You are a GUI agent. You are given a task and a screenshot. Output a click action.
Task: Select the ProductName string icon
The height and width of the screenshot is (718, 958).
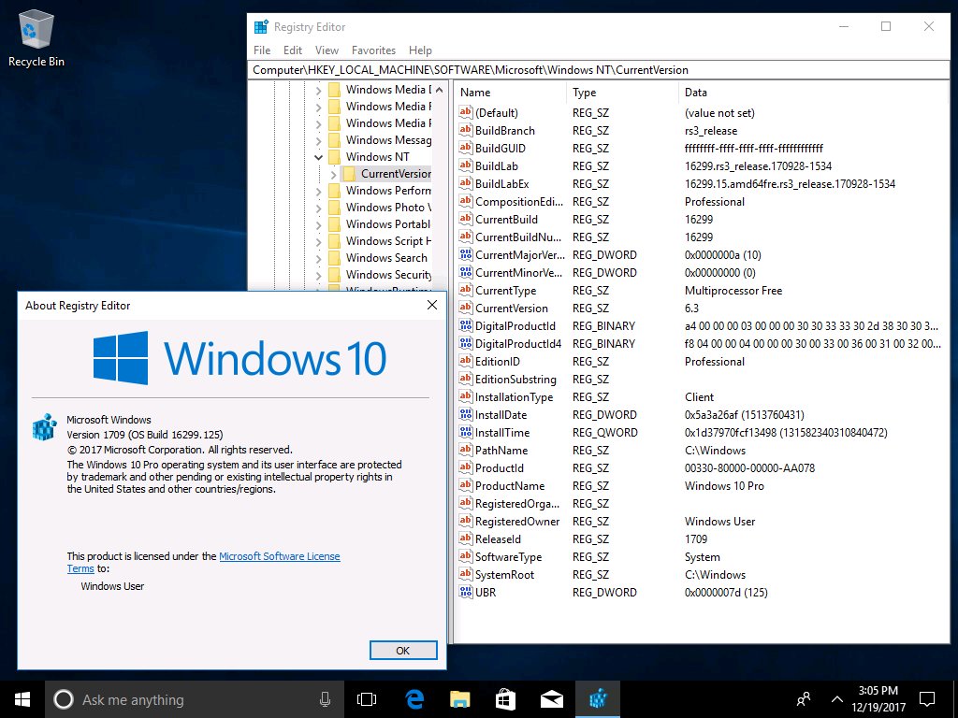pos(466,485)
